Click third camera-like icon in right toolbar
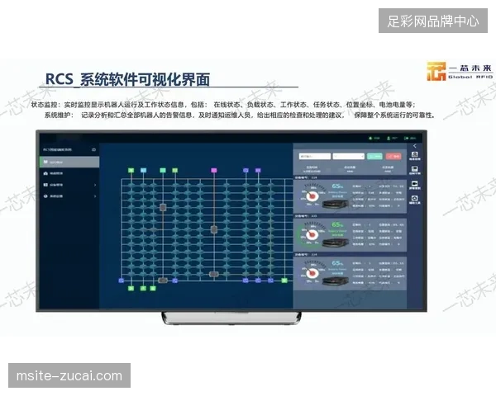This screenshot has height=396, width=496. [415, 185]
